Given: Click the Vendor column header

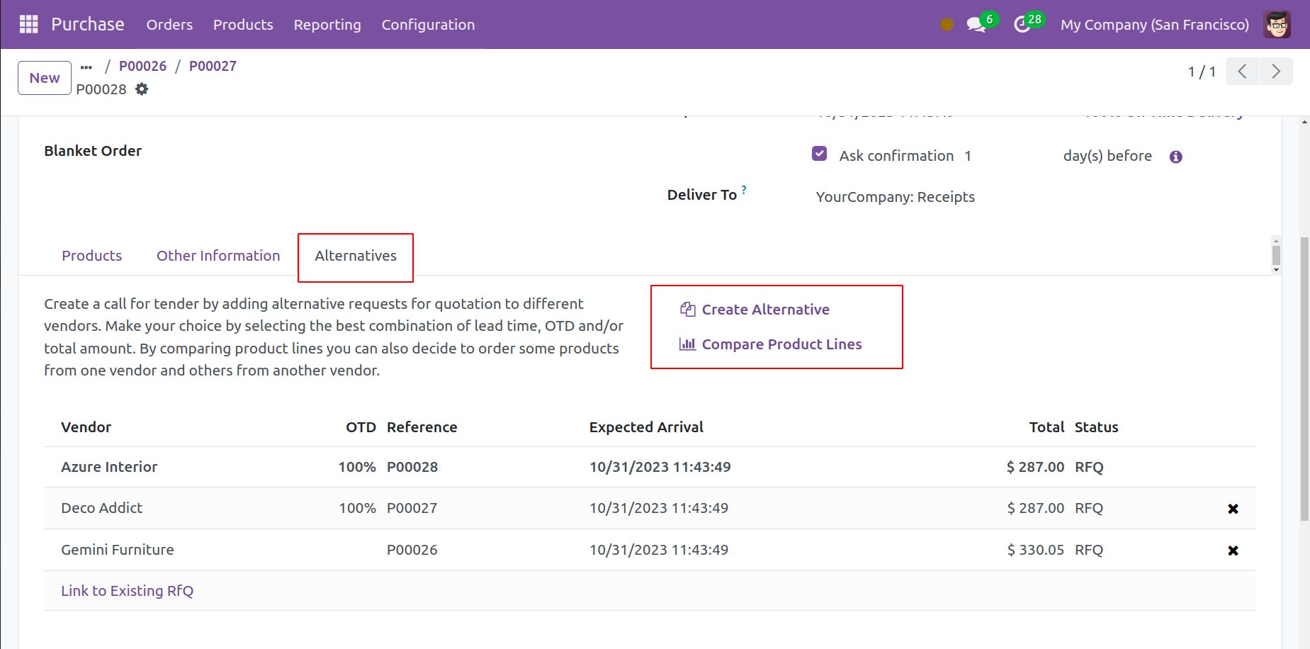Looking at the screenshot, I should click(86, 427).
